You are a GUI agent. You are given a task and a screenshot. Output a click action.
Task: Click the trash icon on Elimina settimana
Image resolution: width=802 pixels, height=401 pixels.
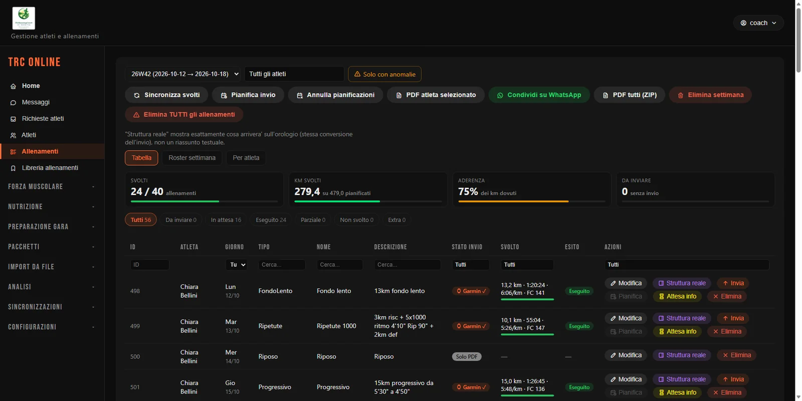680,95
